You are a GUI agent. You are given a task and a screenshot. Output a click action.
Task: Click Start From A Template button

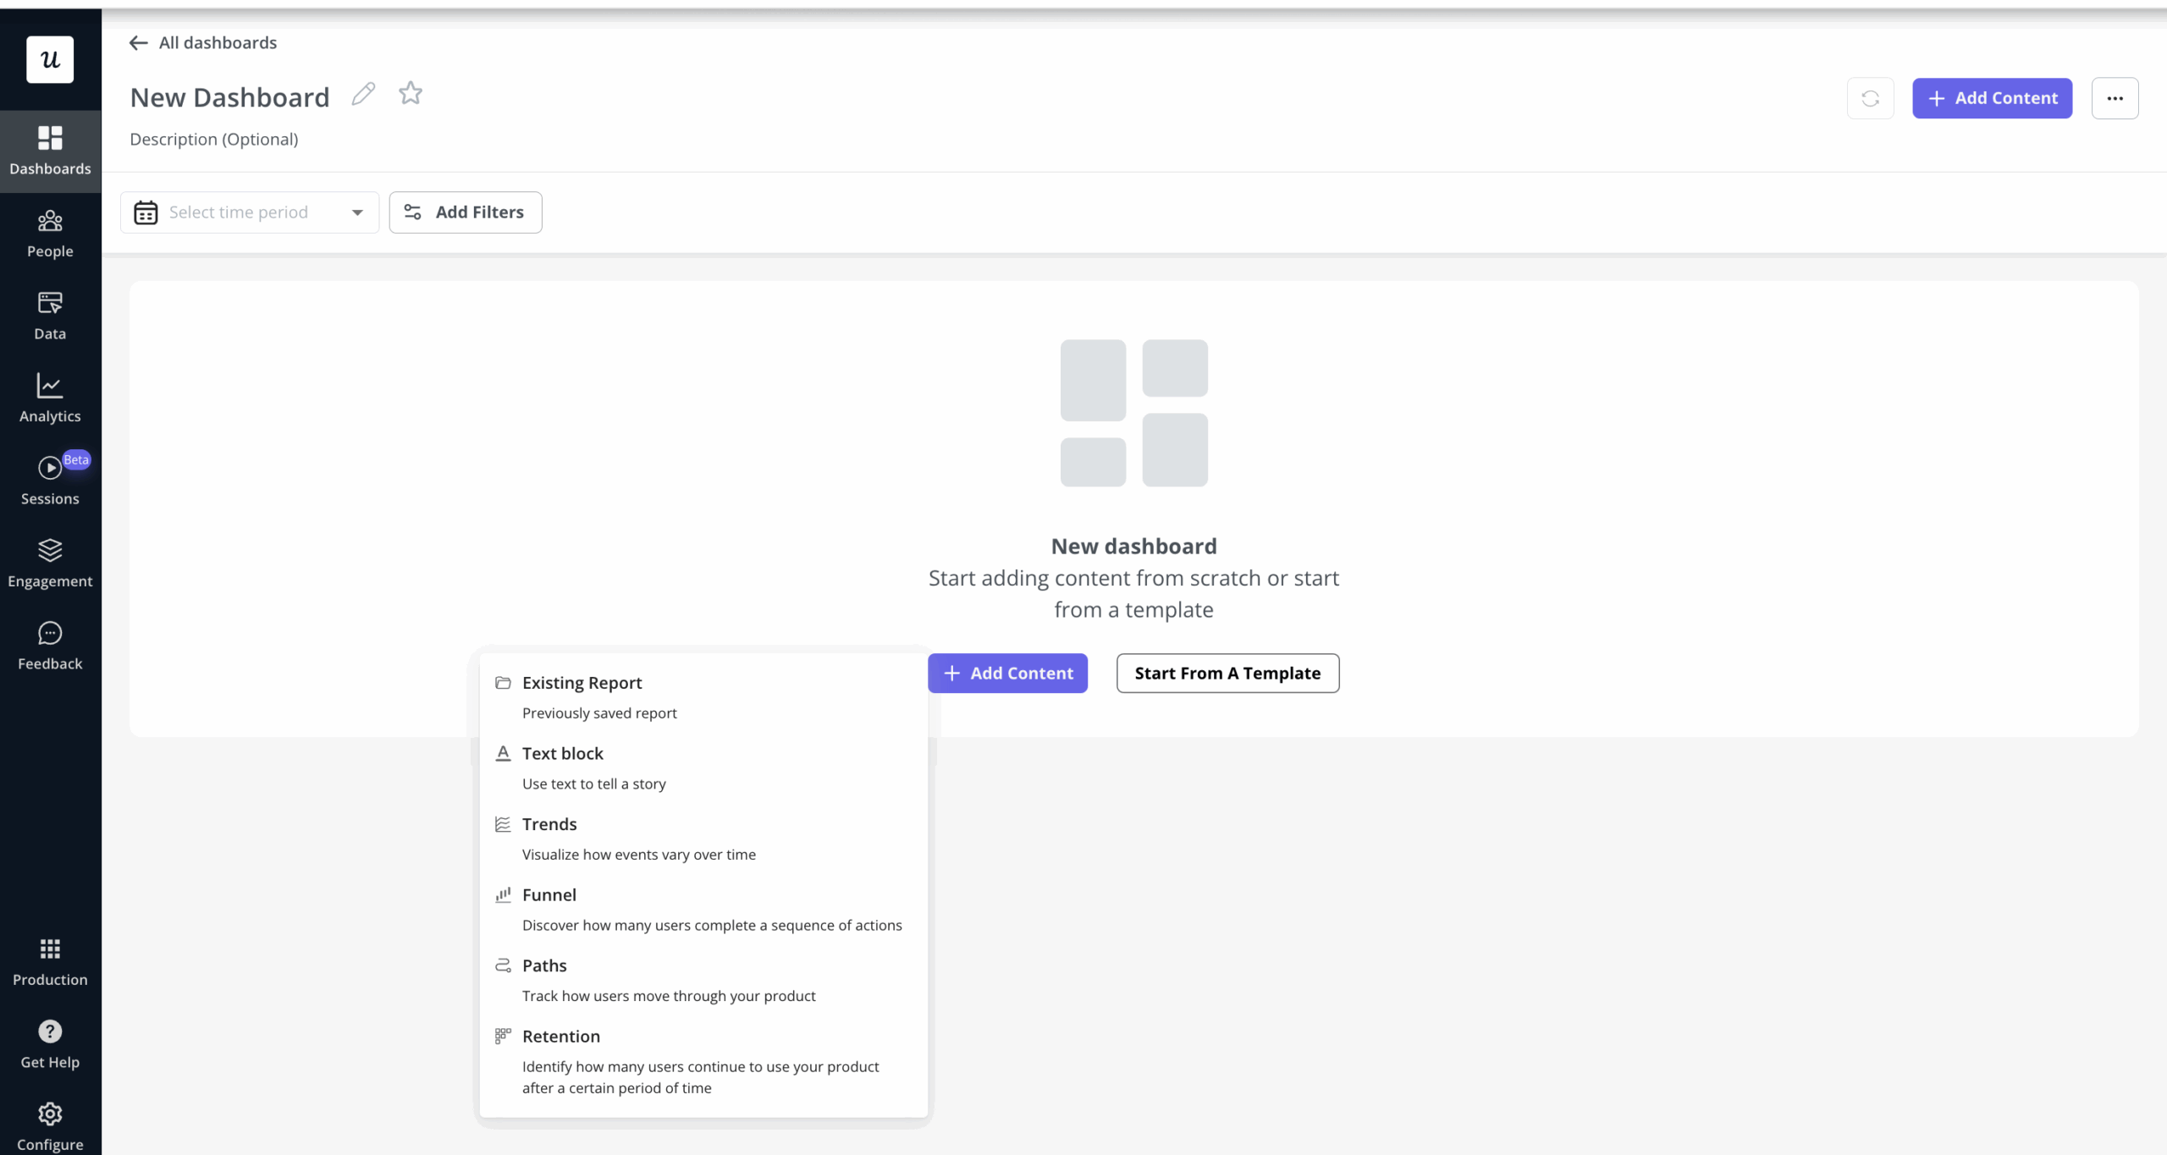coord(1227,674)
